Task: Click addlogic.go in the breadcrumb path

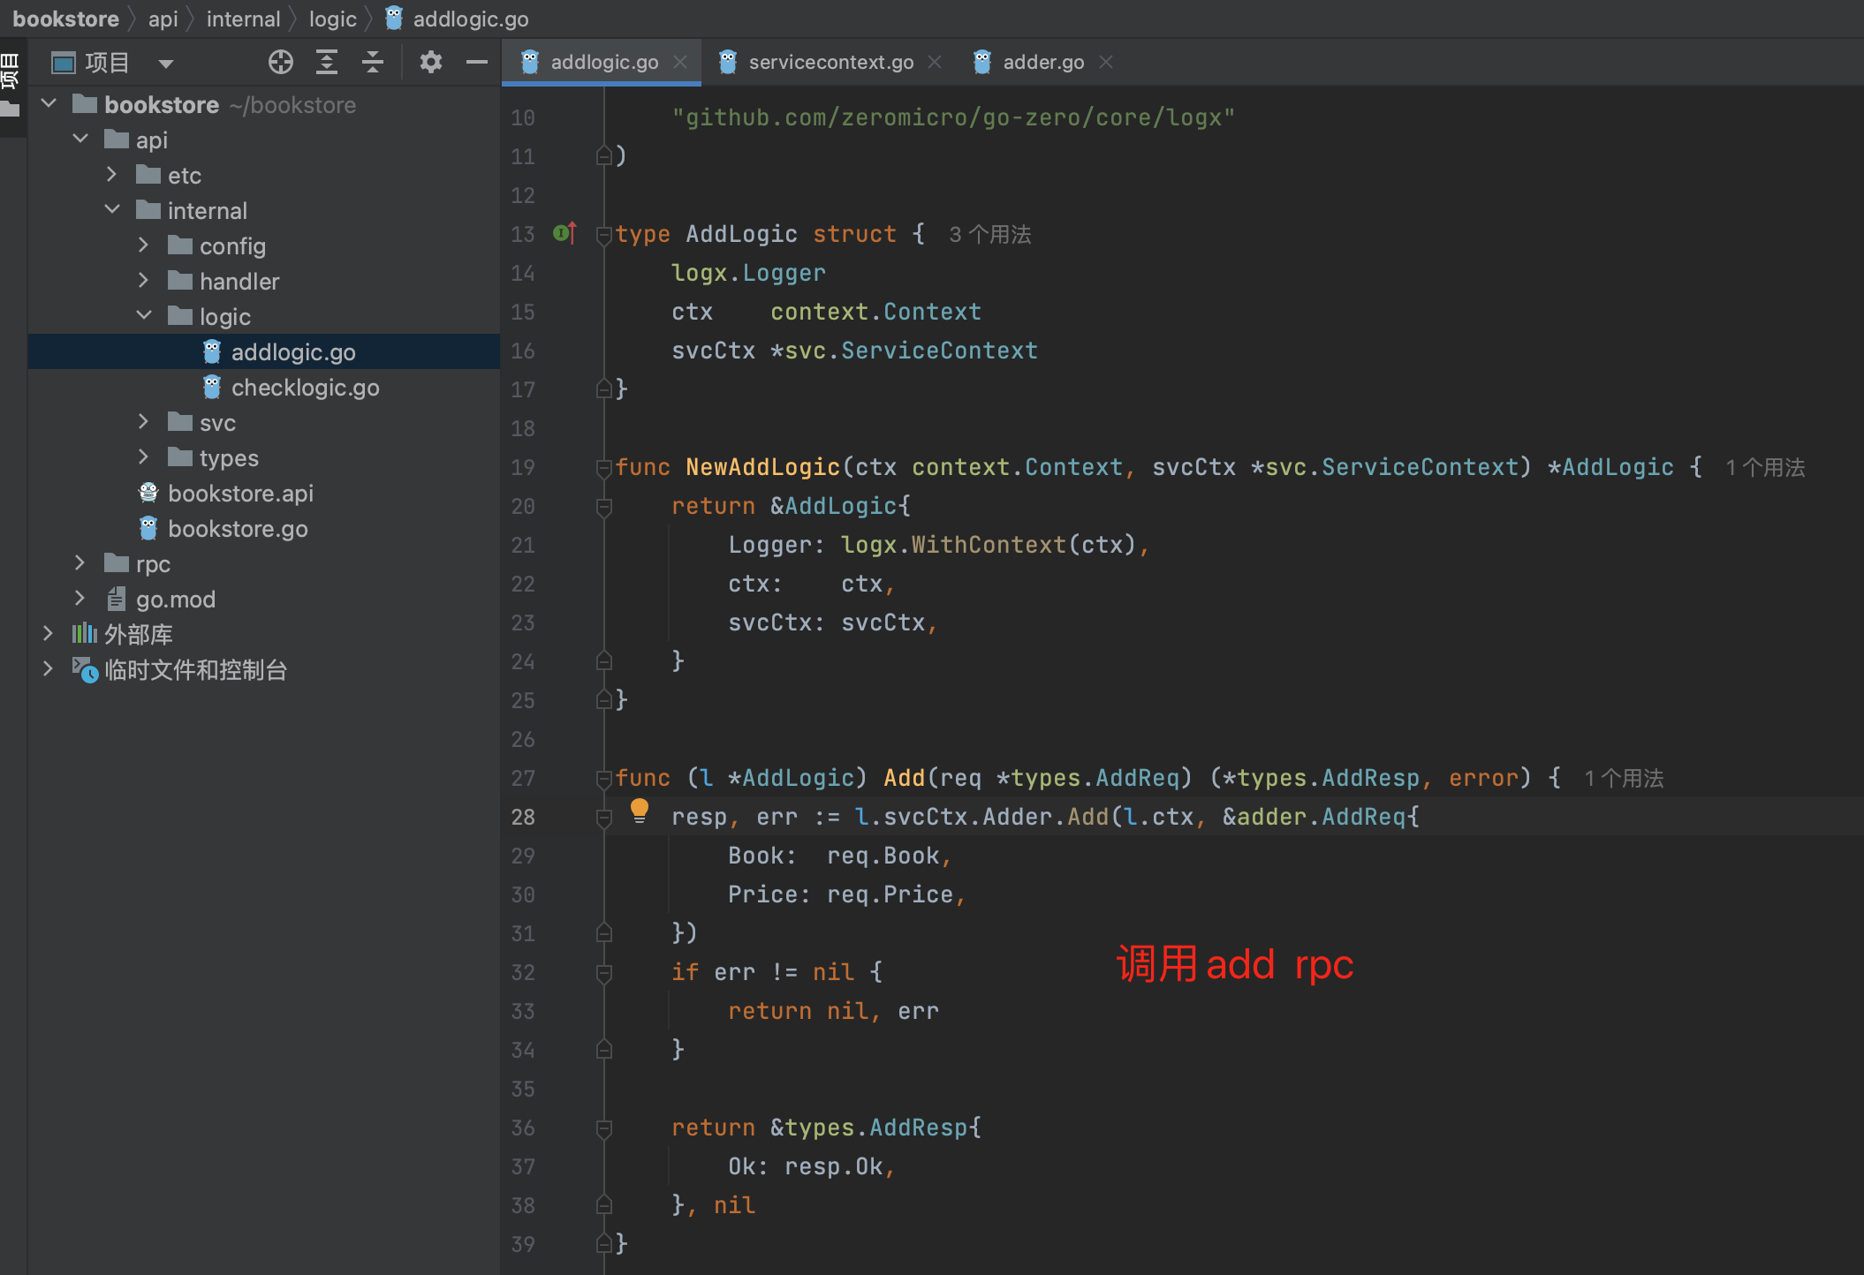Action: click(457, 19)
